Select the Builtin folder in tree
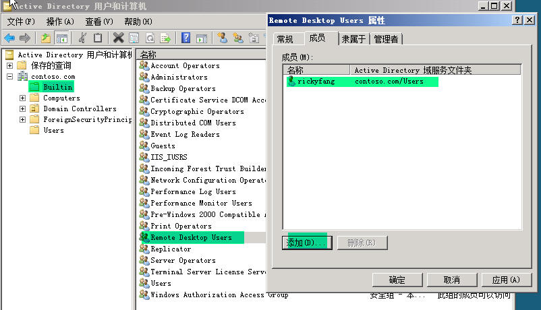 [57, 87]
